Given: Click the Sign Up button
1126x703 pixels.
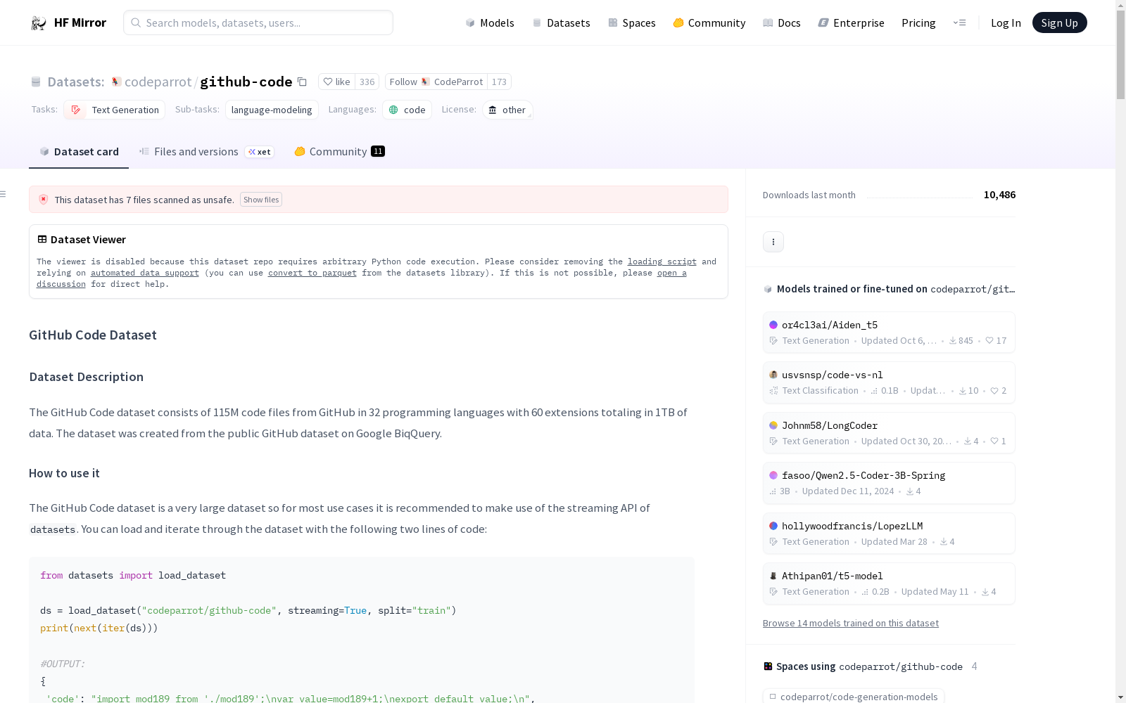Looking at the screenshot, I should [x=1060, y=22].
